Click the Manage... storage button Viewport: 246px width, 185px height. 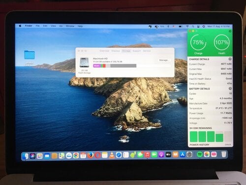point(164,60)
